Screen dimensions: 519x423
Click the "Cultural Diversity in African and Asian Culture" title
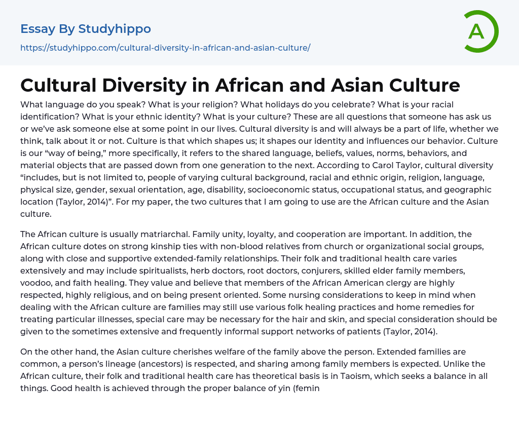(x=240, y=85)
